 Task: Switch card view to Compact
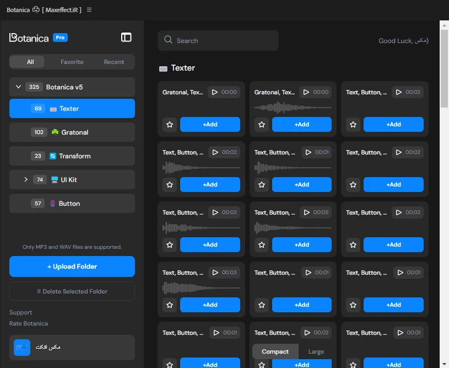(275, 351)
